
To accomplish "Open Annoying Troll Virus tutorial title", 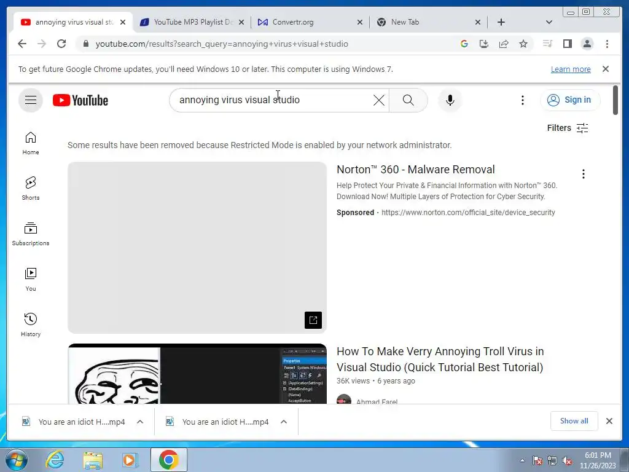I will click(440, 359).
